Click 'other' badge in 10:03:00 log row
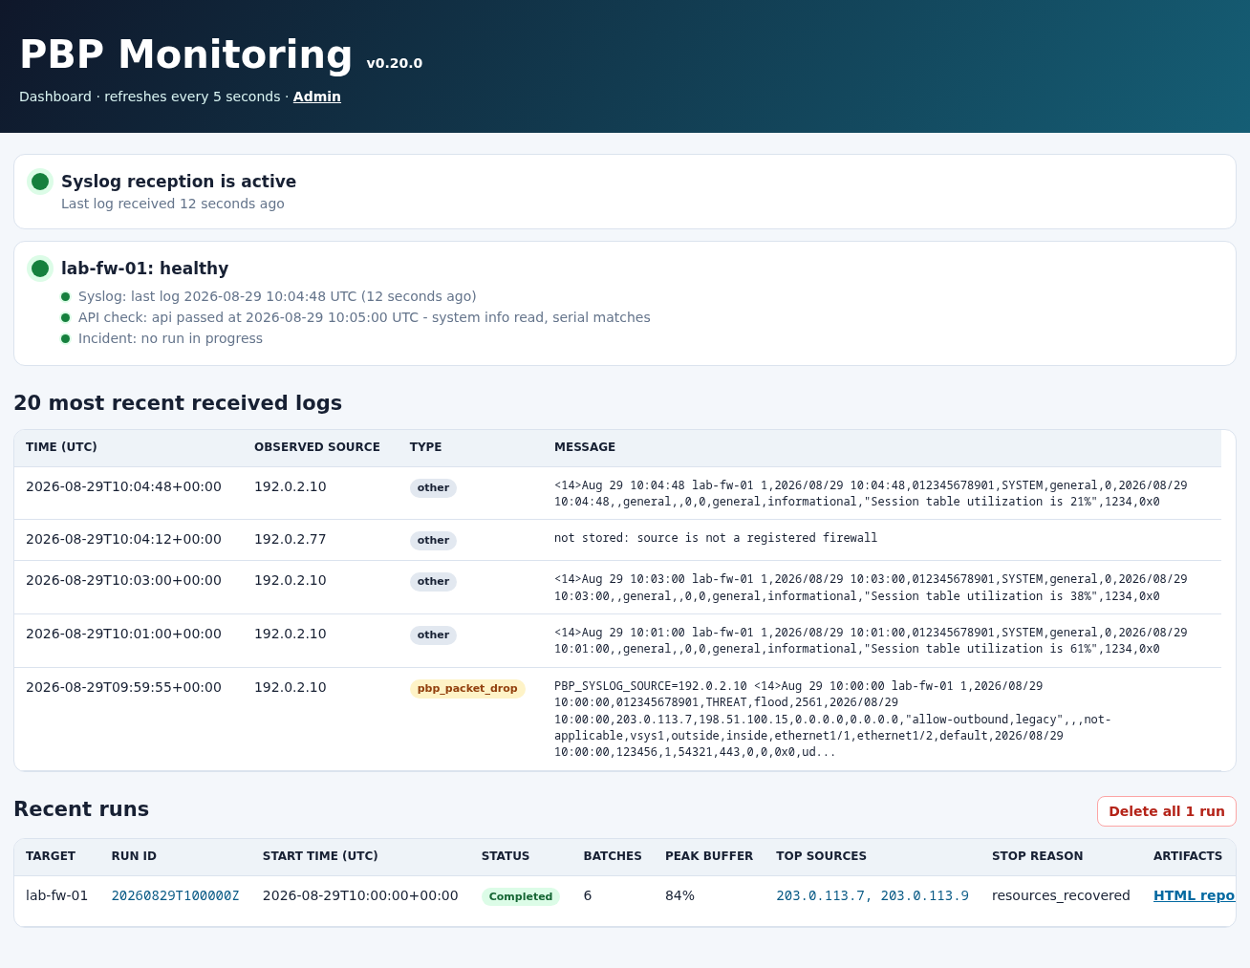 [433, 581]
